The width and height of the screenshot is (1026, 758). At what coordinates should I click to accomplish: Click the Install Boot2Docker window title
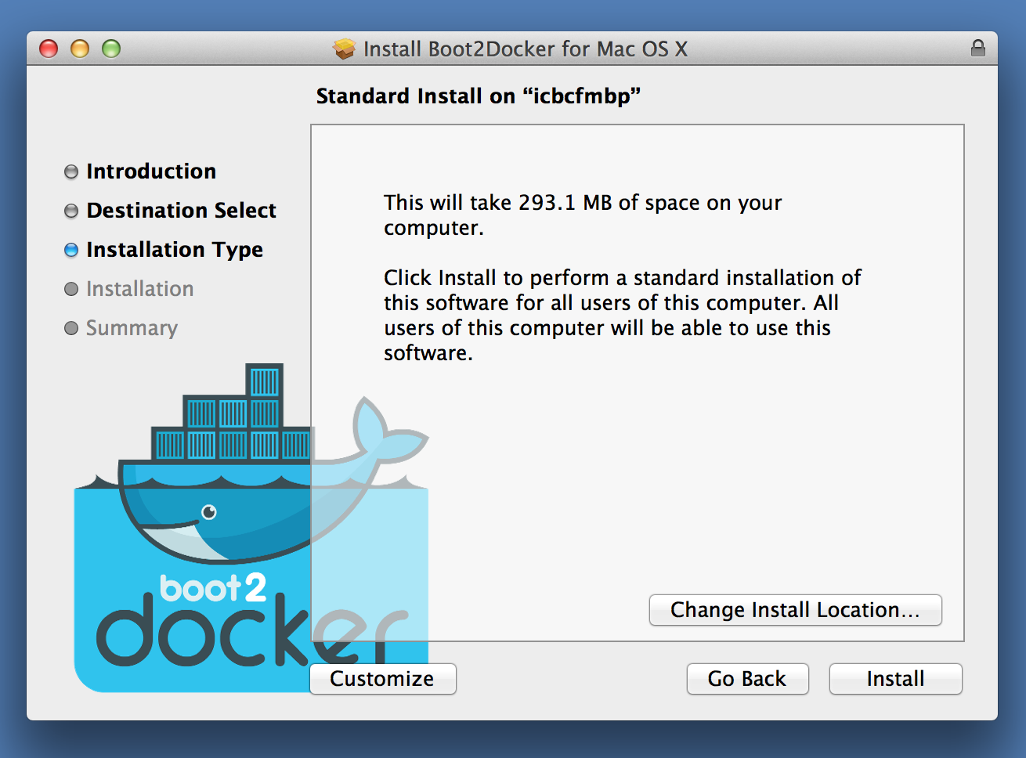point(526,49)
